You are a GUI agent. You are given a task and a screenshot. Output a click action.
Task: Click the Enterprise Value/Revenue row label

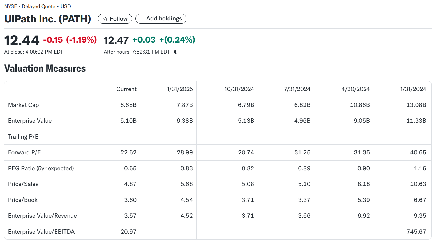tap(42, 216)
